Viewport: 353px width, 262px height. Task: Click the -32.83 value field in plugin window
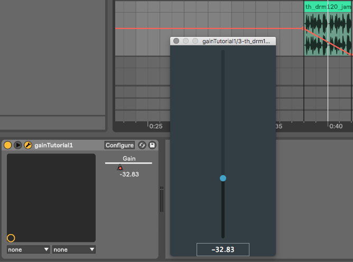(x=222, y=249)
